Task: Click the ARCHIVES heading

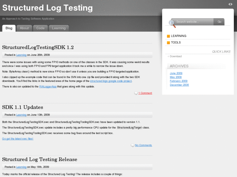Action: click(x=179, y=66)
